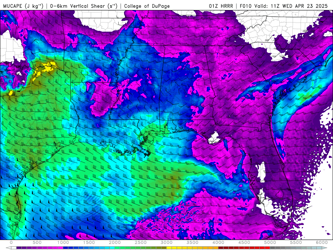This screenshot has width=333, height=250.
Task: Click the 0 value on the color scale
Action: click(x=11, y=242)
